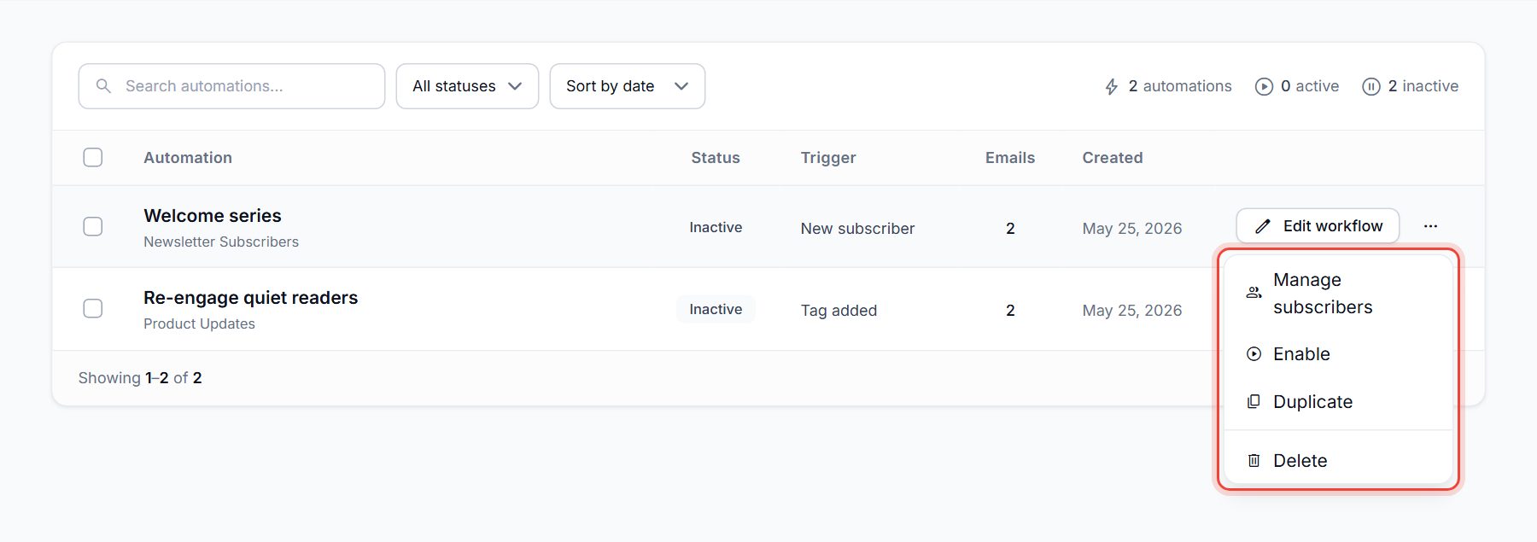
Task: Click the 2 inactive summary text
Action: pyautogui.click(x=1423, y=86)
